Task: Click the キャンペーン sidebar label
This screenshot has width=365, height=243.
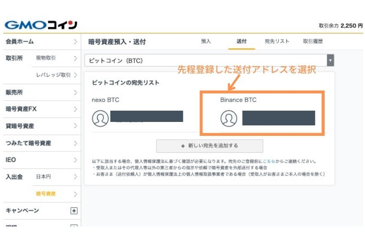Action: click(x=22, y=210)
